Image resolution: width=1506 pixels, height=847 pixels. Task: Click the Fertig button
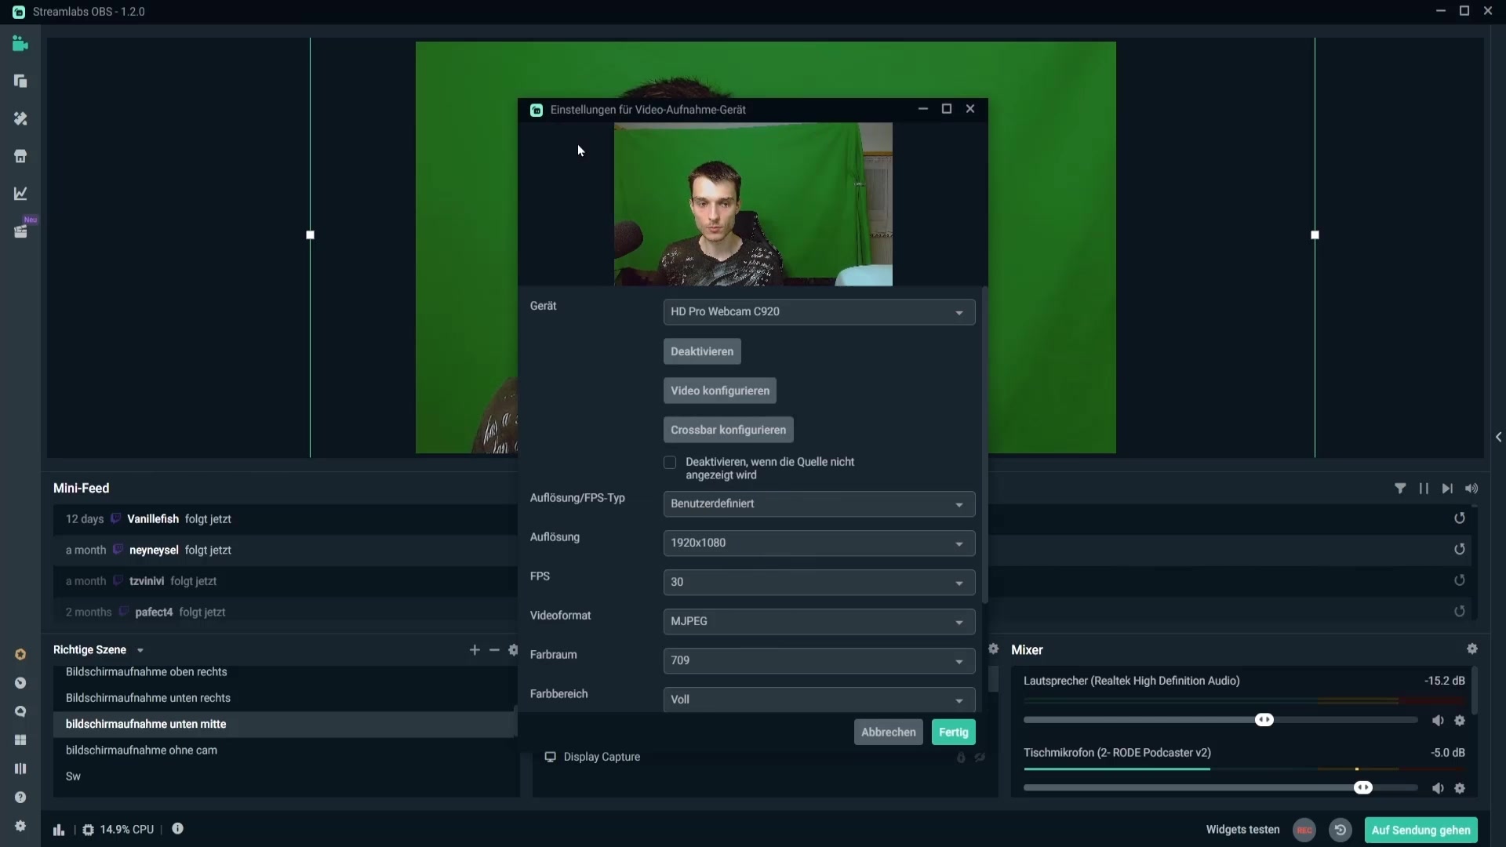click(x=953, y=732)
